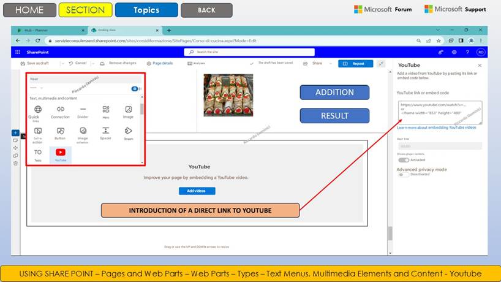Screen dimensions: 501x282
Task: Select the Connection web part icon
Action: click(61, 109)
